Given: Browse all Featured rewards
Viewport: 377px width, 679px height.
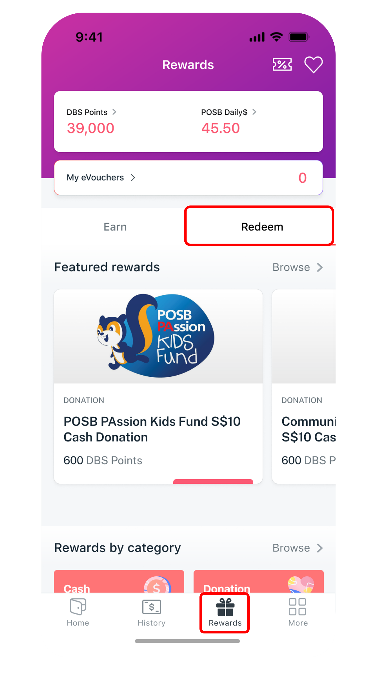Looking at the screenshot, I should point(297,267).
